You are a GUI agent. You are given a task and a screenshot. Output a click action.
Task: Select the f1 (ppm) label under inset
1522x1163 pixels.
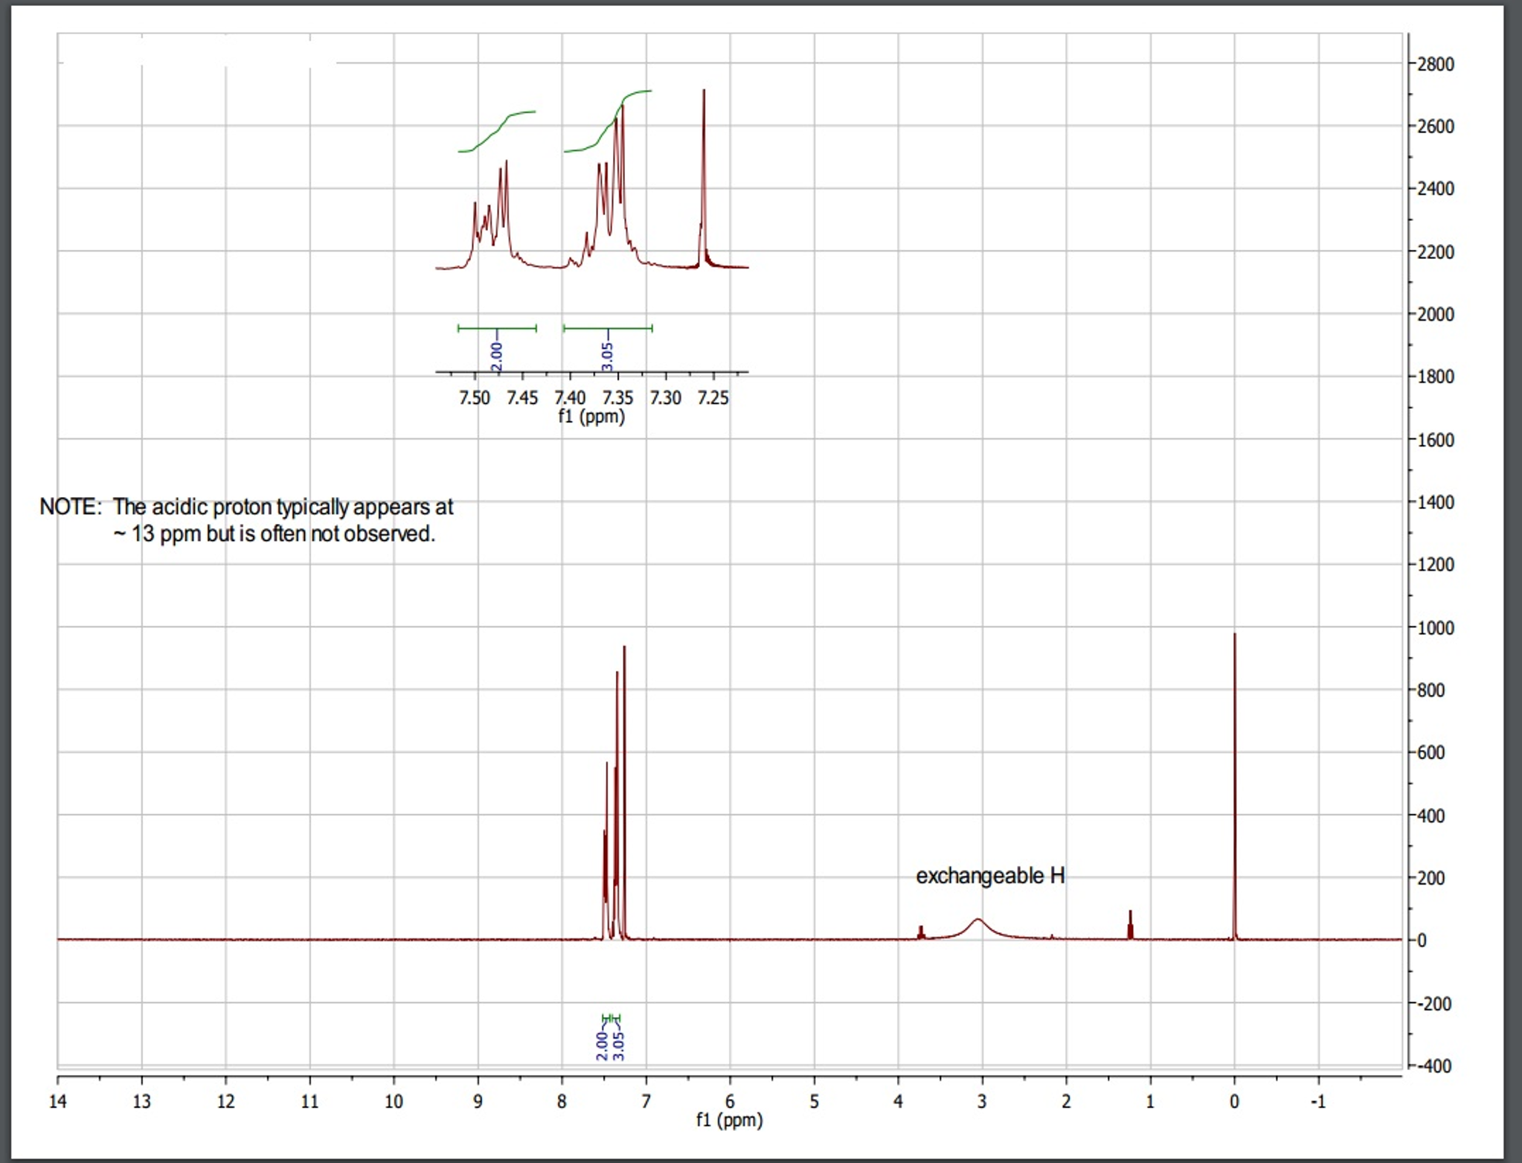[591, 417]
